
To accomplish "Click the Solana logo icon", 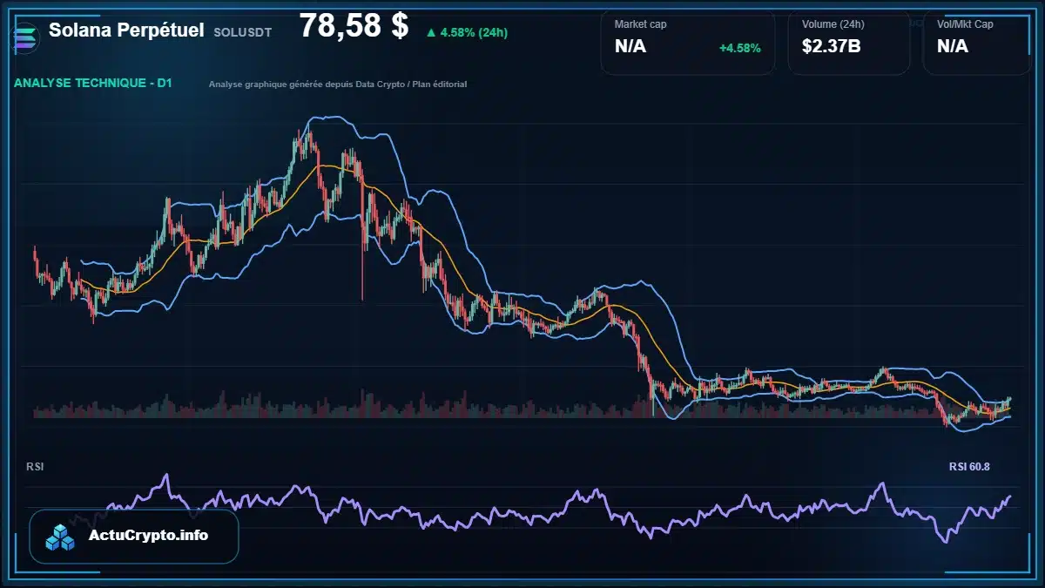I will click(x=26, y=39).
